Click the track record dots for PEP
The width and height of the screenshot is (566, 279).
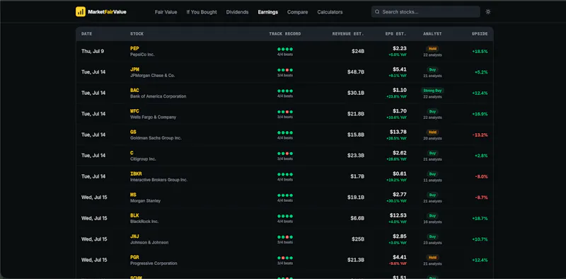point(285,49)
